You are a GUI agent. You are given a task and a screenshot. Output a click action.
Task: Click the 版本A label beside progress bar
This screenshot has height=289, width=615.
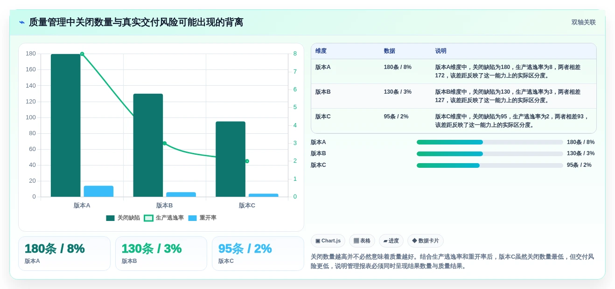[319, 142]
